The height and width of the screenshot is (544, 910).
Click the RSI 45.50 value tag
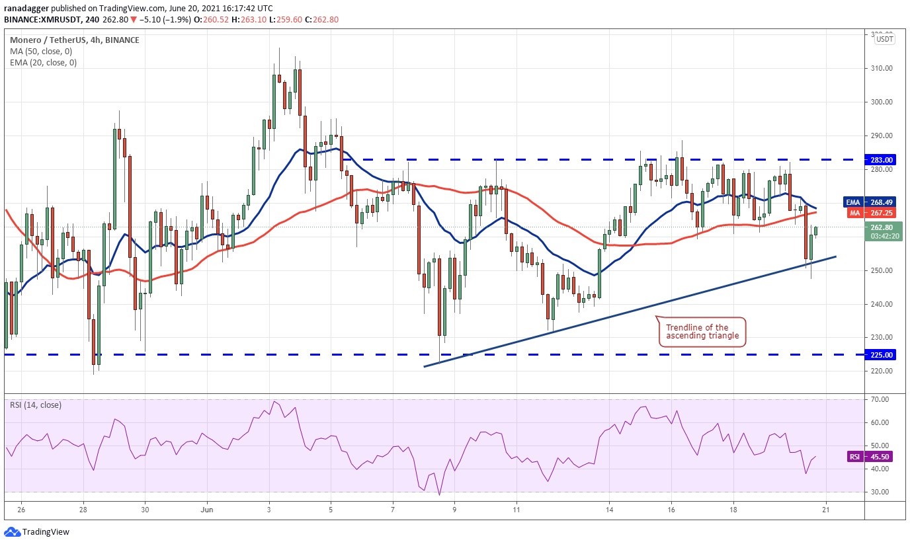click(x=876, y=457)
